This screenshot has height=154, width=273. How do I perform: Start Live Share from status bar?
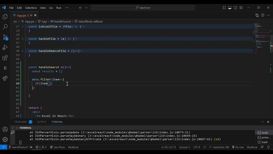click(57, 147)
